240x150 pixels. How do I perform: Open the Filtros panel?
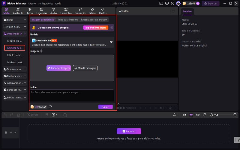point(92,11)
